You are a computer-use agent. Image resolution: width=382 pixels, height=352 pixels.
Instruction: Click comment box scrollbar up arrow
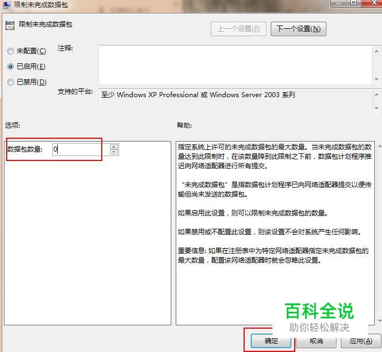[376, 51]
